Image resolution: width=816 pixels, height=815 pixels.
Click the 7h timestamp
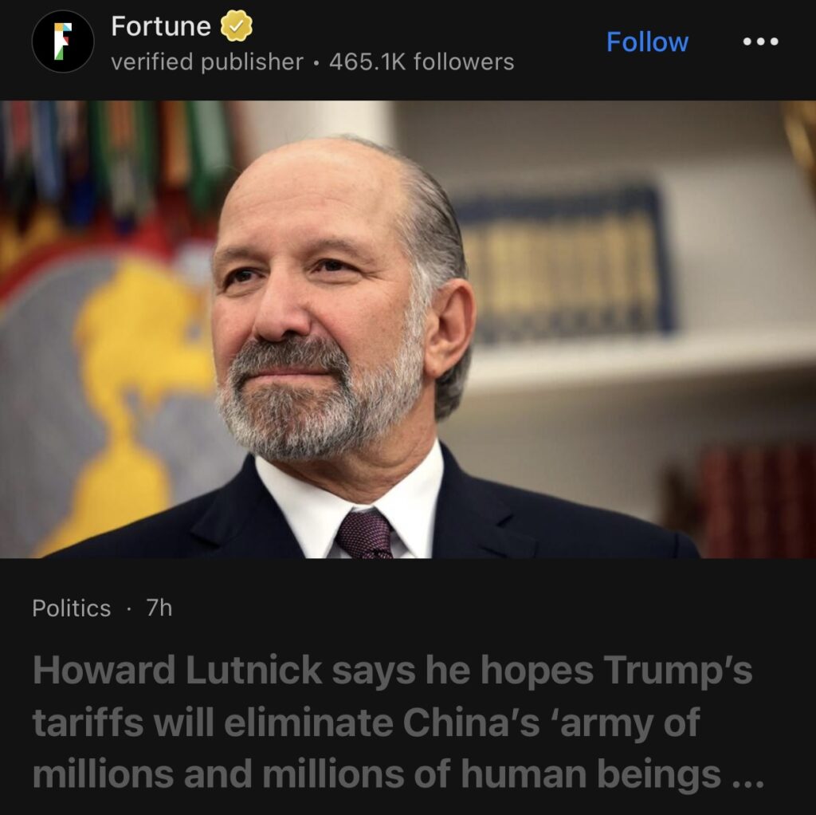coord(159,608)
